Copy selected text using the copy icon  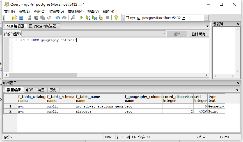pyautogui.click(x=36, y=18)
